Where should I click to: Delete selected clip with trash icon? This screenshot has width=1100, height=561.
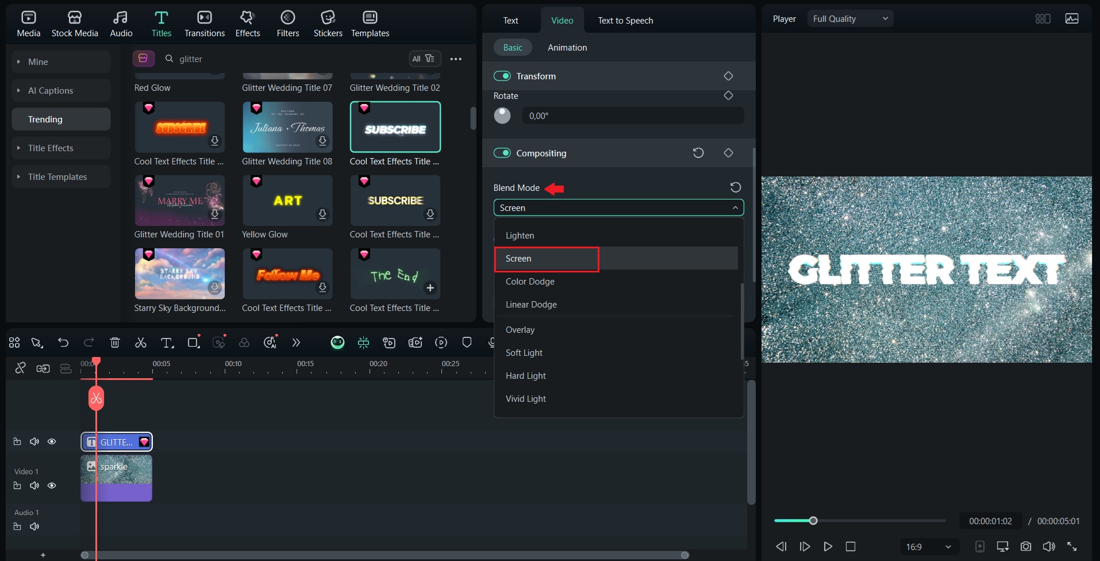(115, 343)
